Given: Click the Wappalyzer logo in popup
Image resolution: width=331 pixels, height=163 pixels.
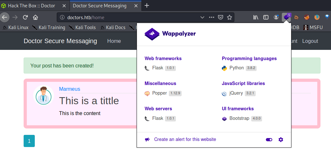Looking at the screenshot, I should [170, 34].
